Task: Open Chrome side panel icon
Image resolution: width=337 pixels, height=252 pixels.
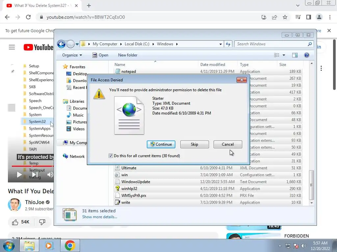Action: (x=309, y=17)
